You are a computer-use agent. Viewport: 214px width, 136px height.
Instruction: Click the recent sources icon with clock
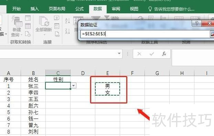[x=28, y=34]
